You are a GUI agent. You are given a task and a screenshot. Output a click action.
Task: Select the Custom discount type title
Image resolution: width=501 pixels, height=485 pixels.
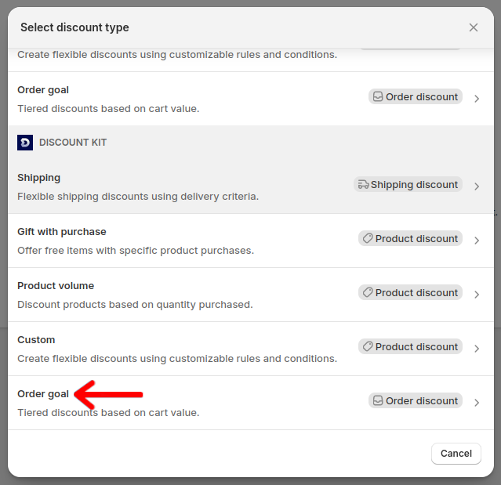tap(36, 340)
